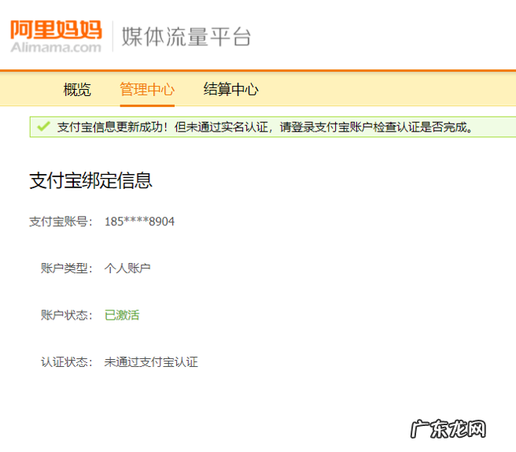This screenshot has height=452, width=516.
Task: Select the 支付宝信息更新成功 notification message
Action: click(x=265, y=127)
